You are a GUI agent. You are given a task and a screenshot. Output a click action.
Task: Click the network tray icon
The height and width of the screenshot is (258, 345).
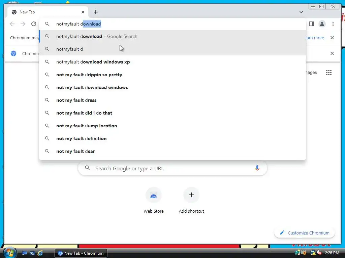pos(313,253)
